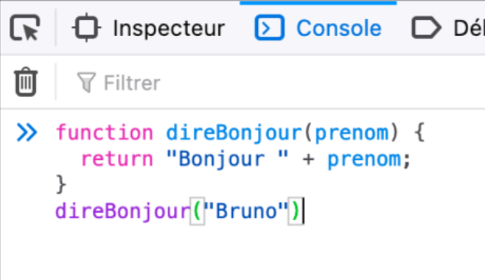The height and width of the screenshot is (280, 485).
Task: Click the function's closing curly brace
Action: pyautogui.click(x=61, y=184)
